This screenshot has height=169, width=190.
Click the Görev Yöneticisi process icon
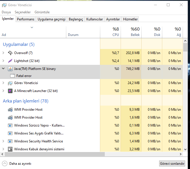click(x=10, y=83)
